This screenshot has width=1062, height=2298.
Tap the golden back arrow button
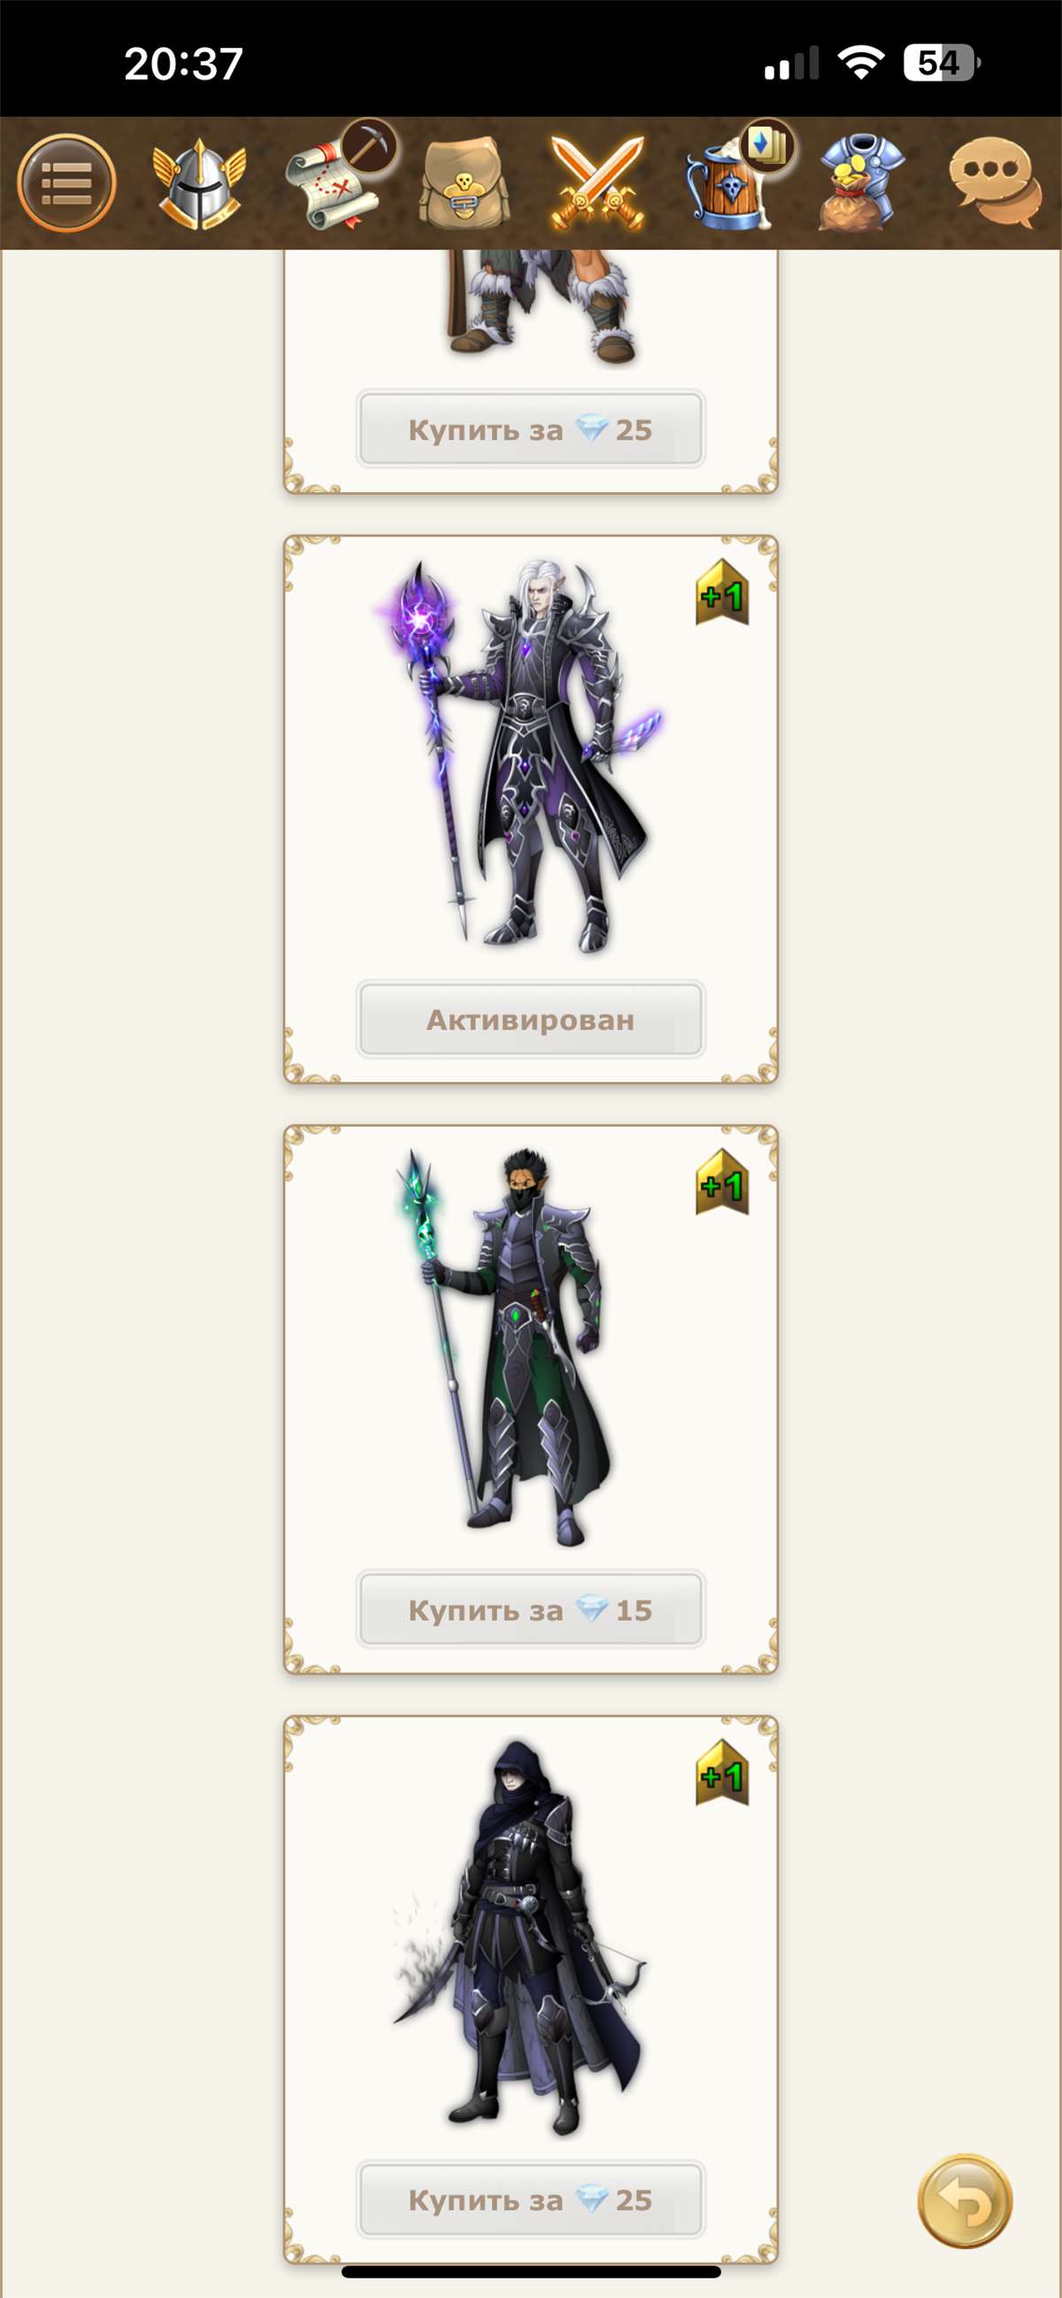[965, 2200]
